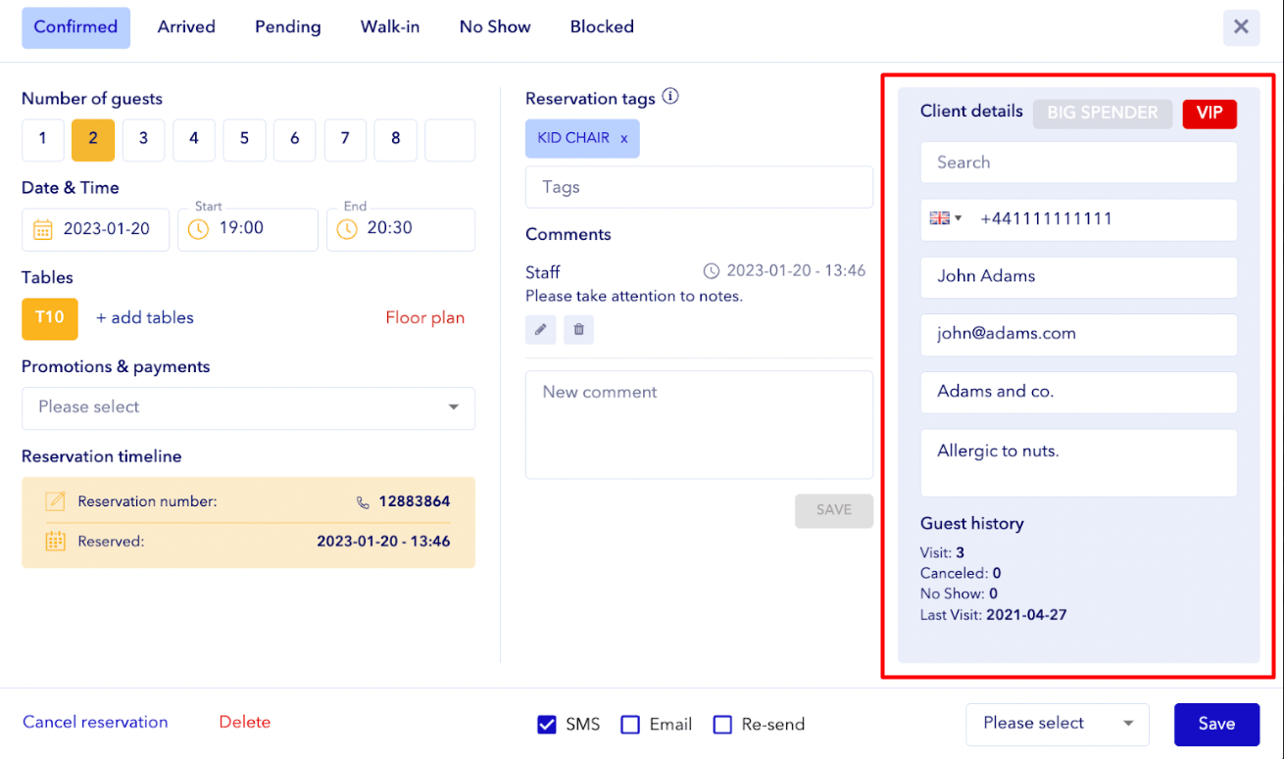Click Last Visit date 2021-04-27
The height and width of the screenshot is (759, 1284).
tap(1026, 615)
